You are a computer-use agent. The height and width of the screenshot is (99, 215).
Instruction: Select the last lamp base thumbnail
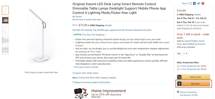[5, 50]
